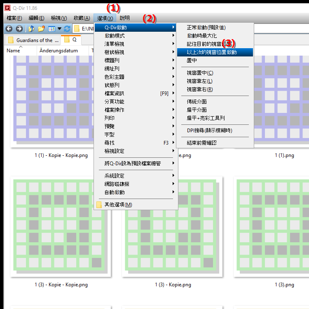
Task: Expand the 檢視設定 submenu
Action: [x=136, y=151]
